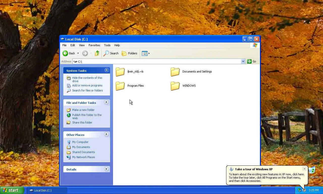Image resolution: width=323 pixels, height=194 pixels.
Task: Click the drive icon in the title bar
Action: (x=62, y=39)
